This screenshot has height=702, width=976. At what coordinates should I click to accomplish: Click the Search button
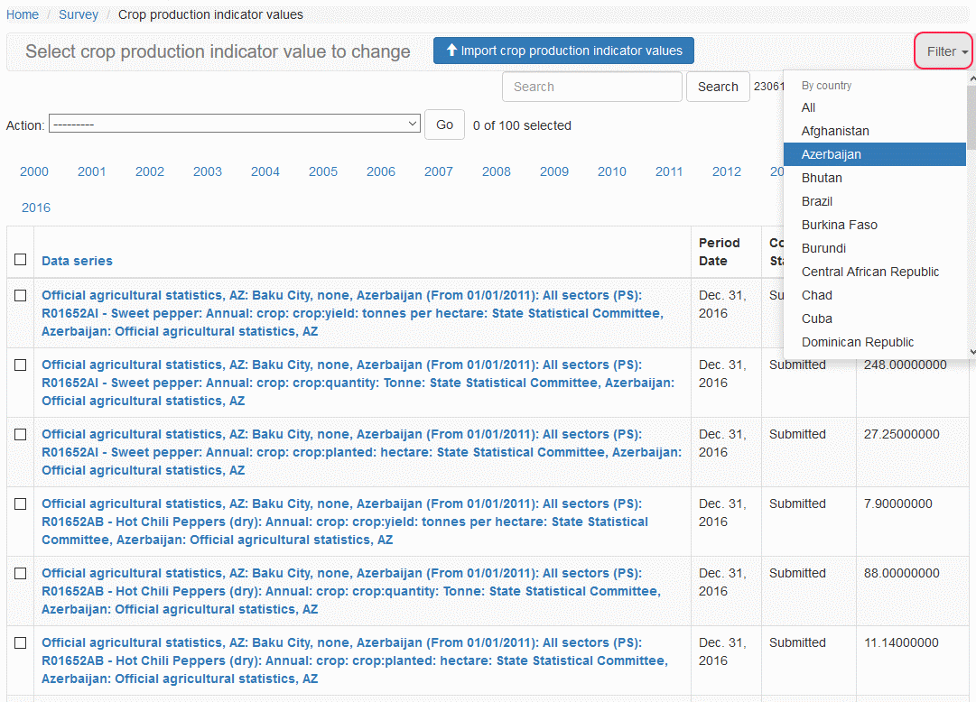click(718, 87)
